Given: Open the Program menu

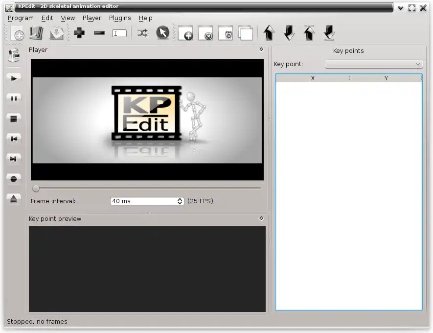Looking at the screenshot, I should [21, 18].
